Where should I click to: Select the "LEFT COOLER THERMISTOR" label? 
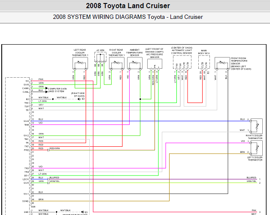click(255, 158)
